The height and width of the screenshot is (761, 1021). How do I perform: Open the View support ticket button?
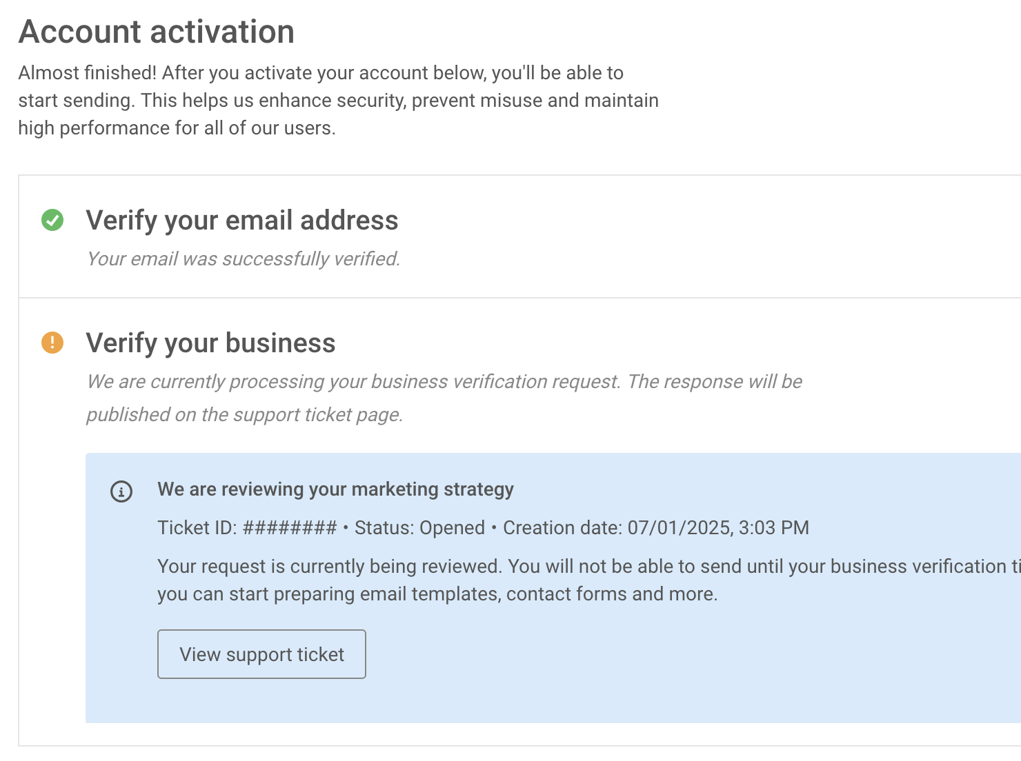click(261, 654)
